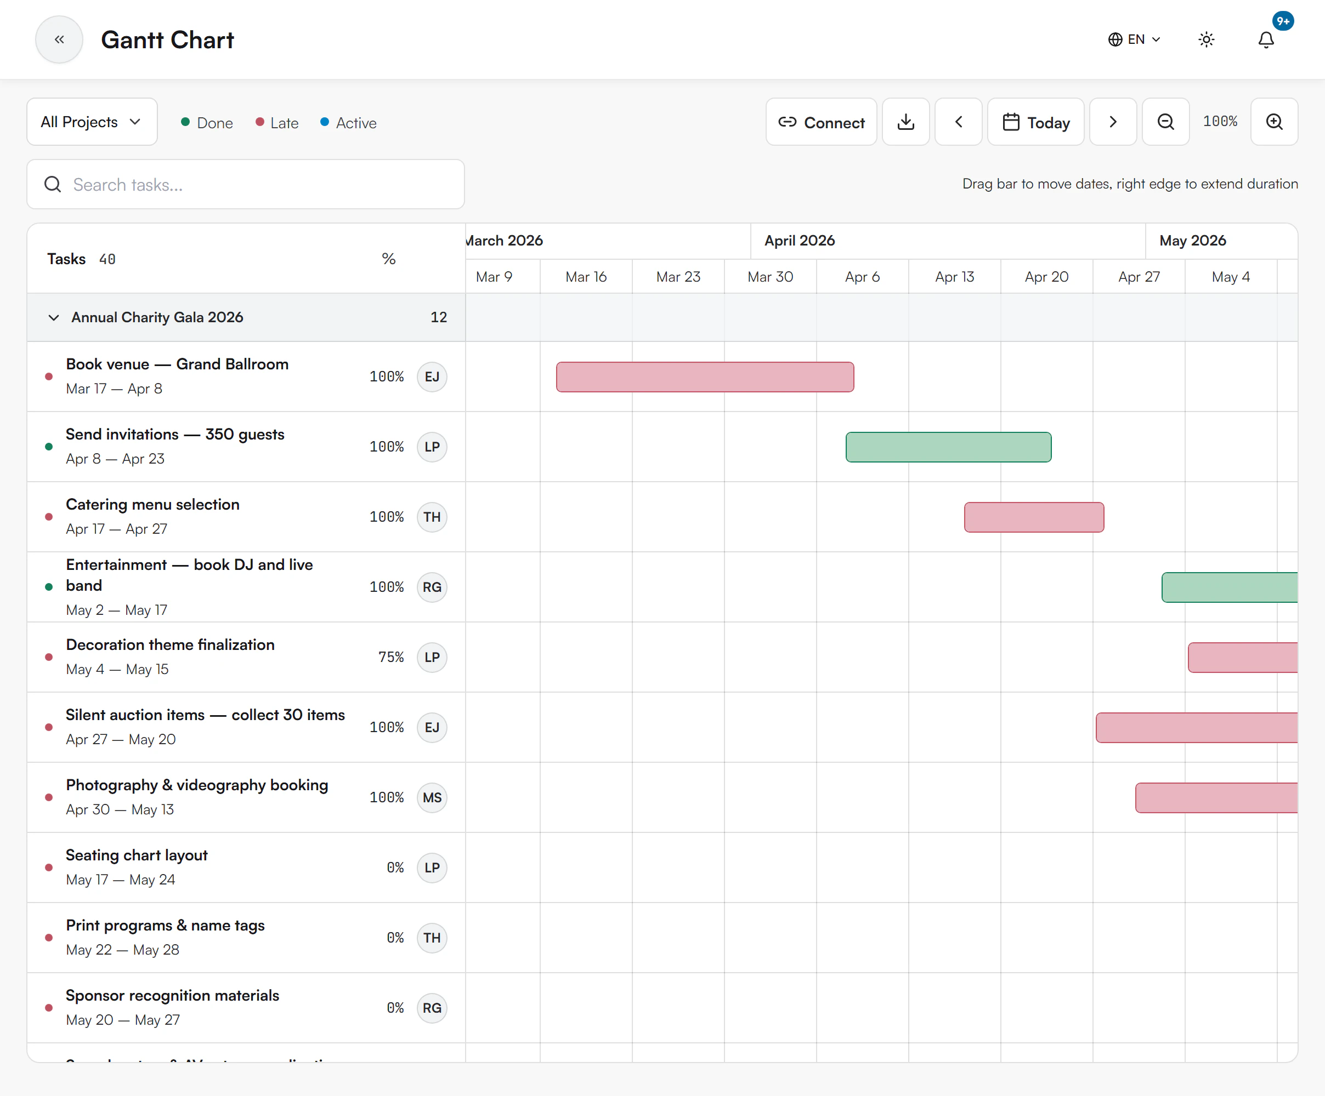Open the EN language selector

[x=1134, y=39]
